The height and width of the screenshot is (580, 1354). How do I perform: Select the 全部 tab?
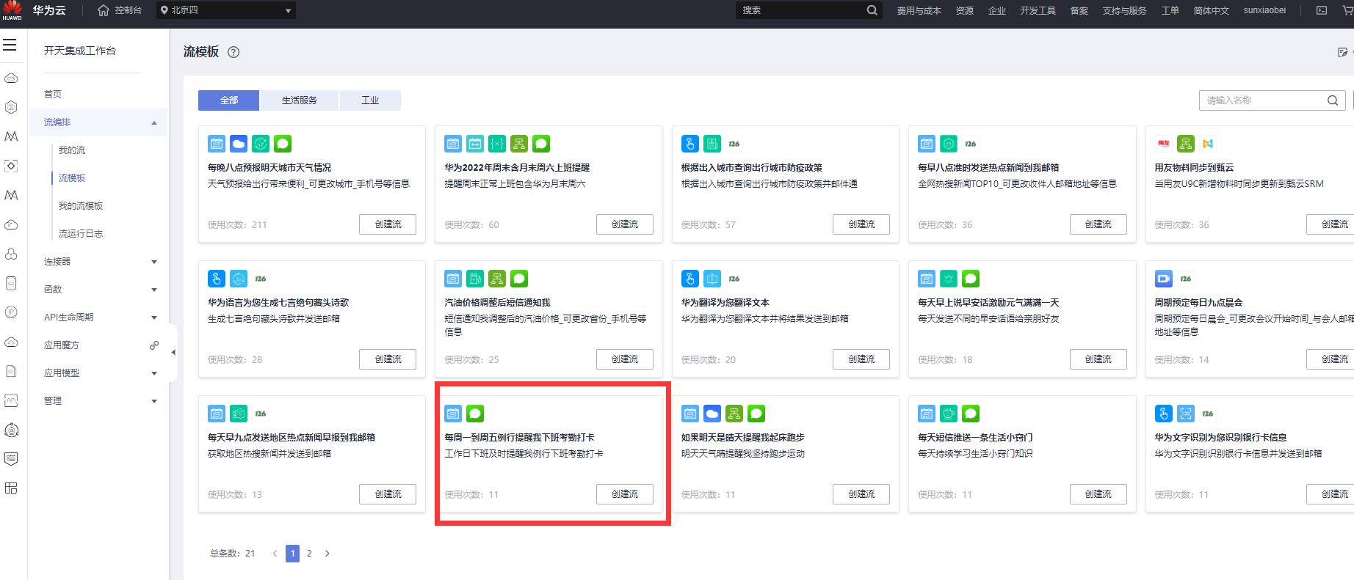[x=229, y=100]
